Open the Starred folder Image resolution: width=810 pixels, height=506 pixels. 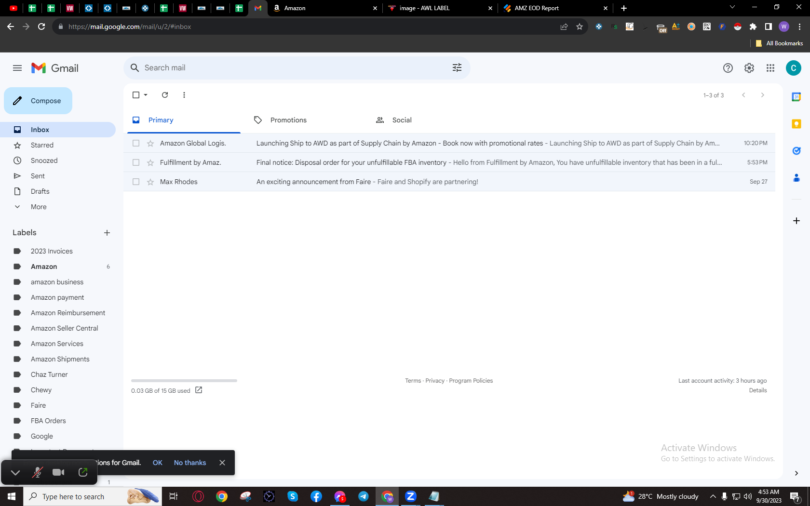[58, 145]
